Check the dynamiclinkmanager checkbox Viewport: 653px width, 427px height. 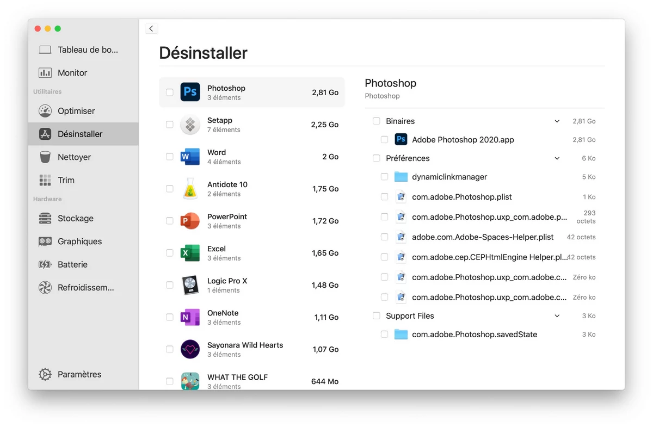pyautogui.click(x=384, y=177)
